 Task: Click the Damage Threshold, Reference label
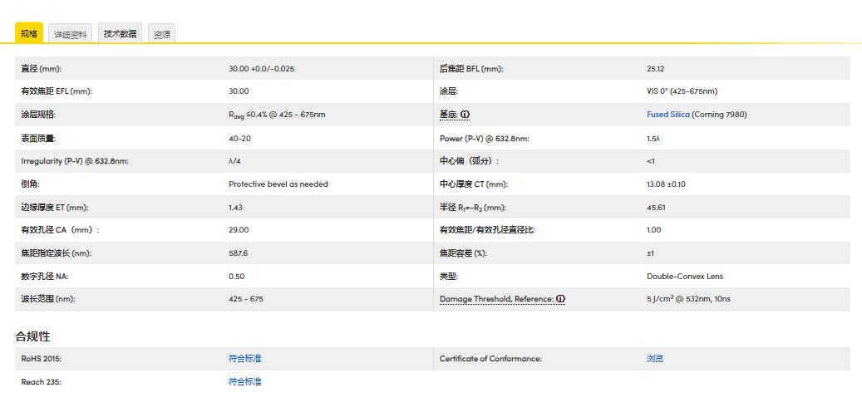pos(496,299)
